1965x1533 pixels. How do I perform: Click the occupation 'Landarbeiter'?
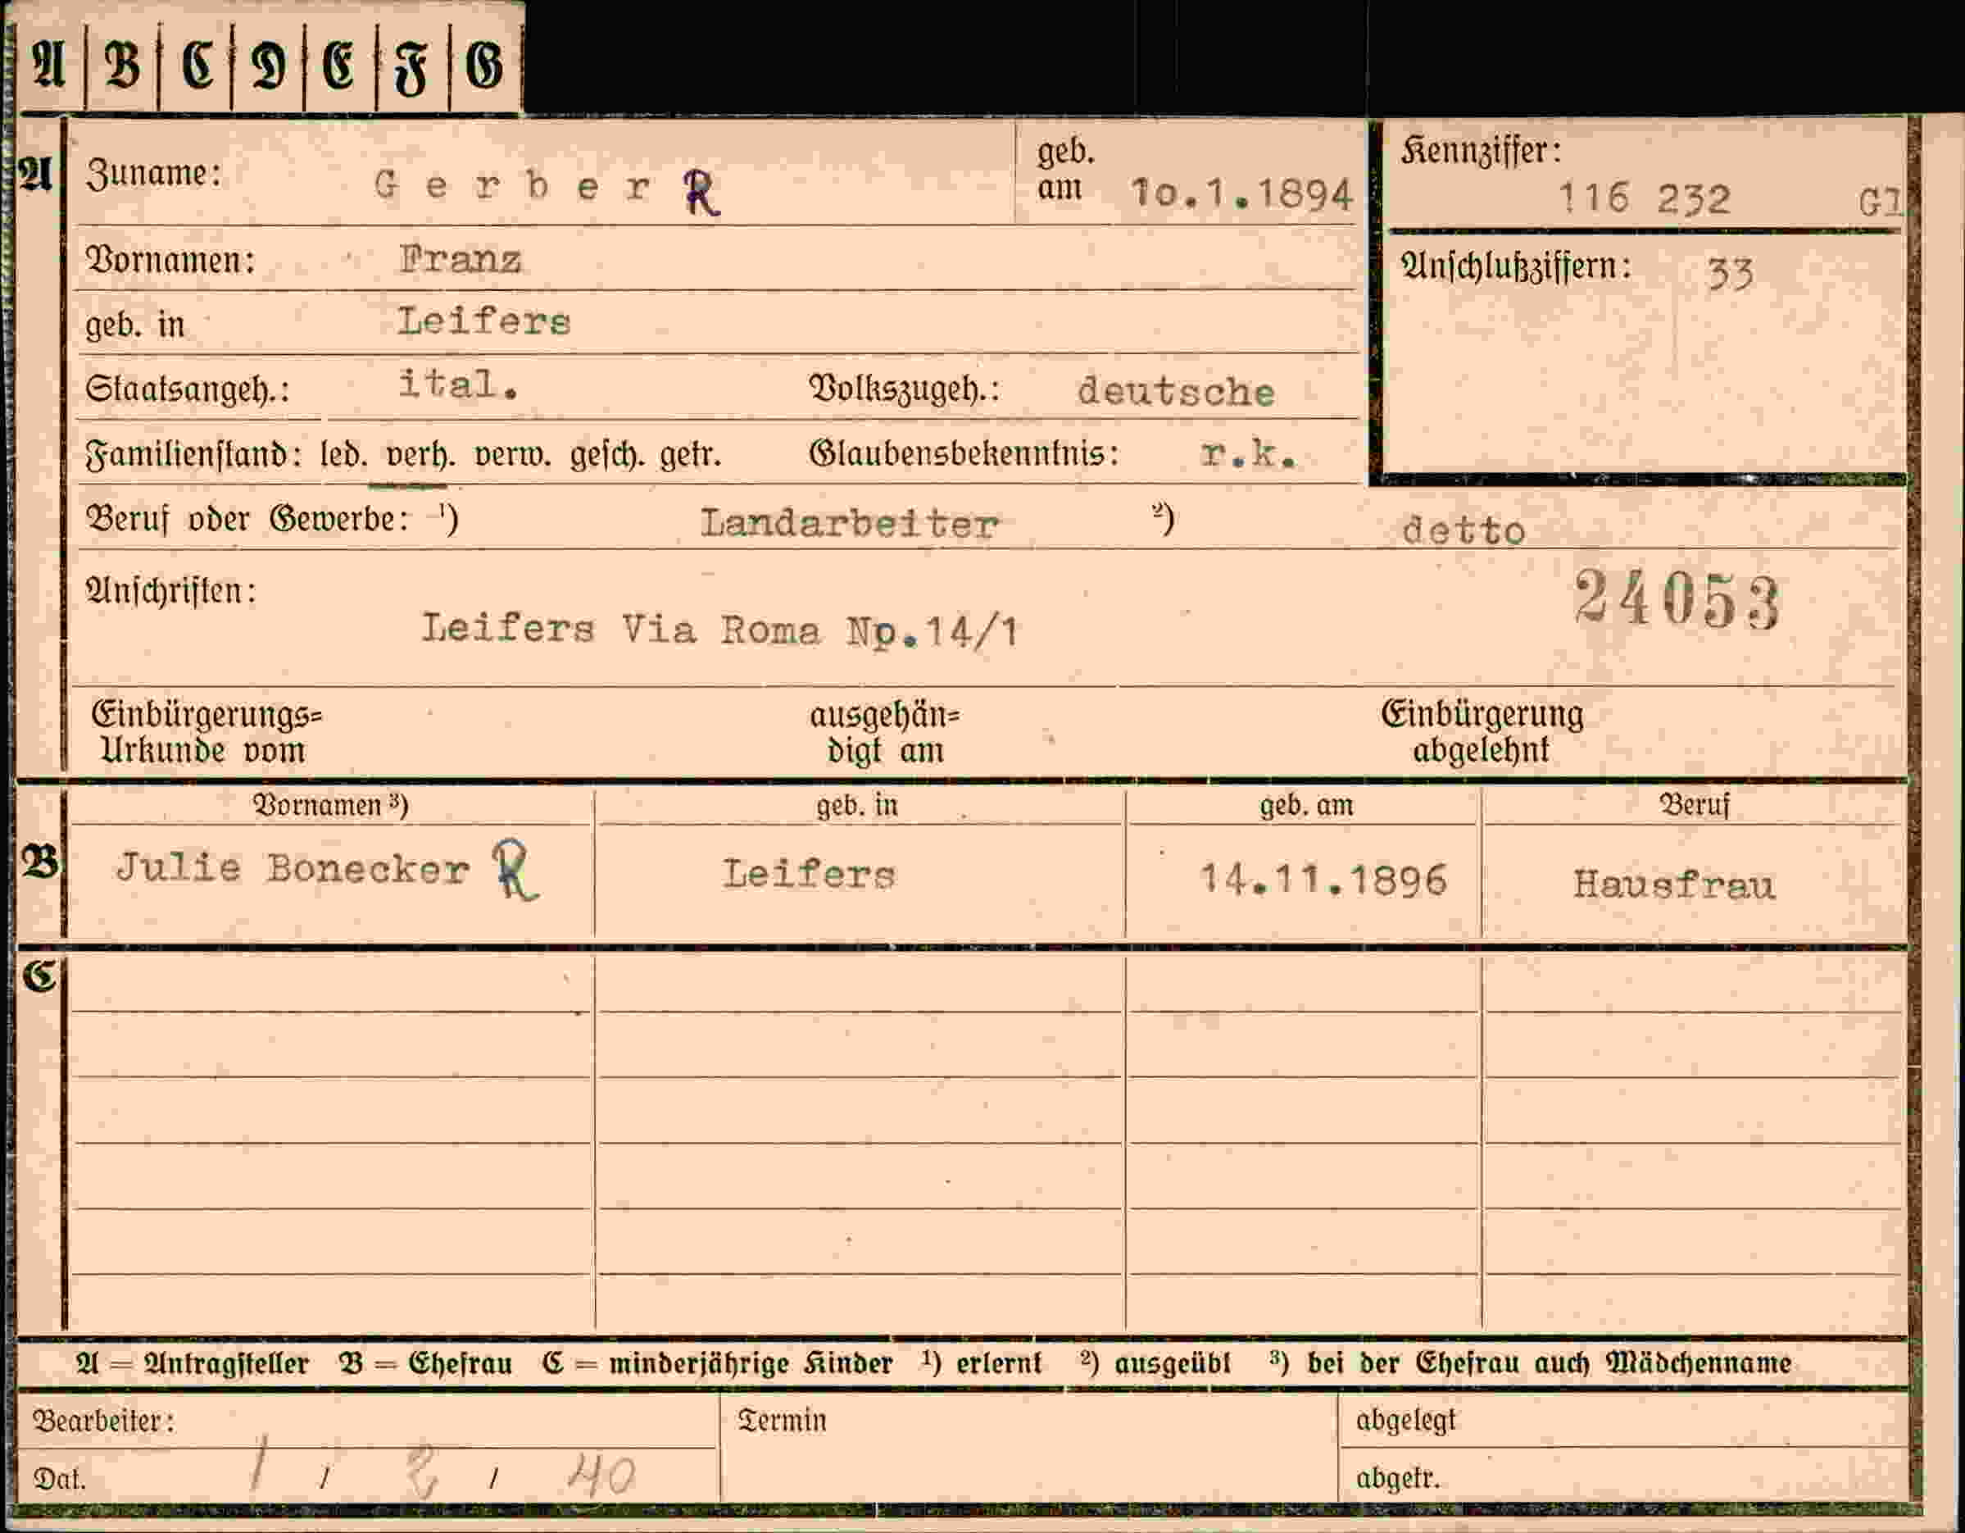pyautogui.click(x=849, y=524)
